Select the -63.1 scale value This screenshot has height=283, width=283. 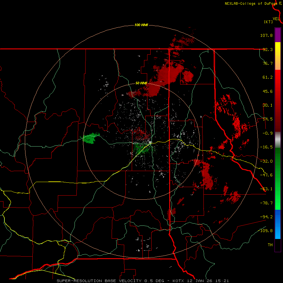266,189
